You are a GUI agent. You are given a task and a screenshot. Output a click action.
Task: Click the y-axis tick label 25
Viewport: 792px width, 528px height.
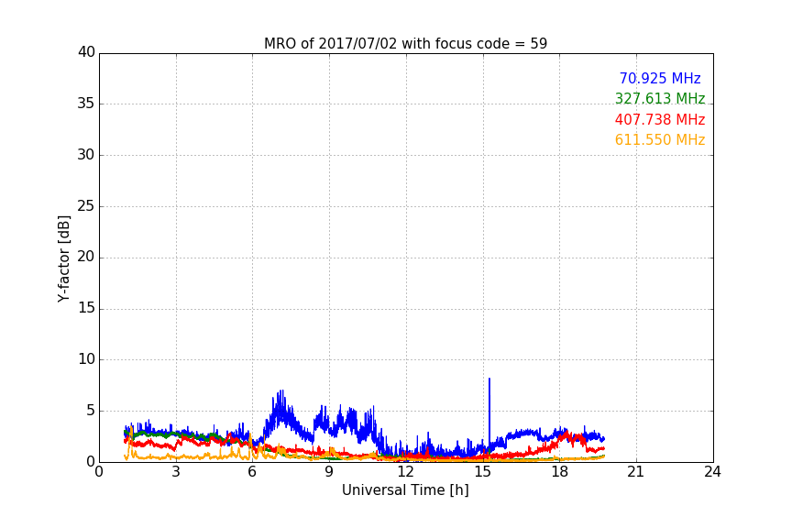tap(86, 205)
